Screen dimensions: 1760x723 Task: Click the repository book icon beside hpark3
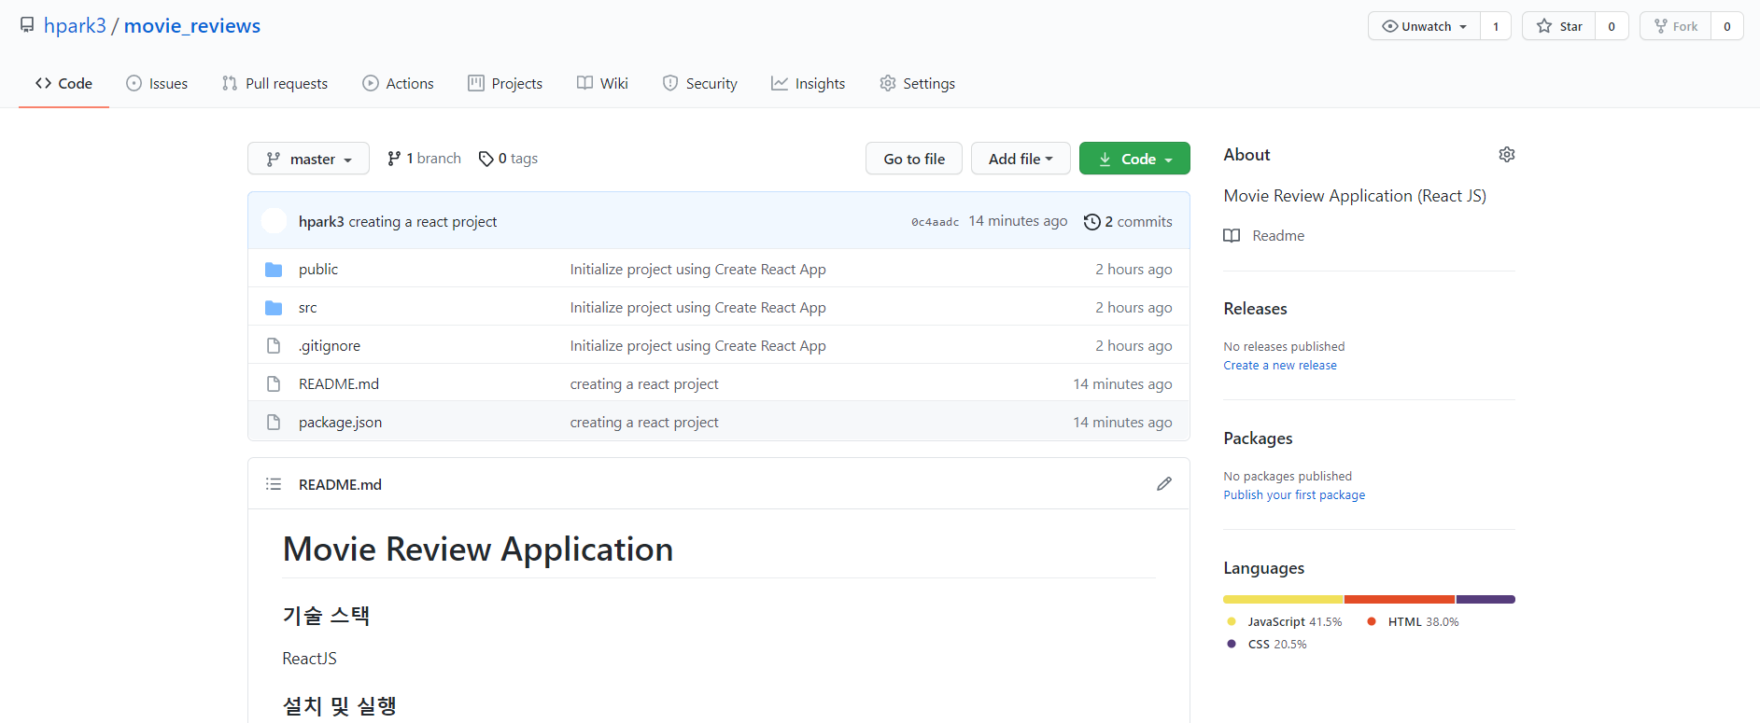27,25
